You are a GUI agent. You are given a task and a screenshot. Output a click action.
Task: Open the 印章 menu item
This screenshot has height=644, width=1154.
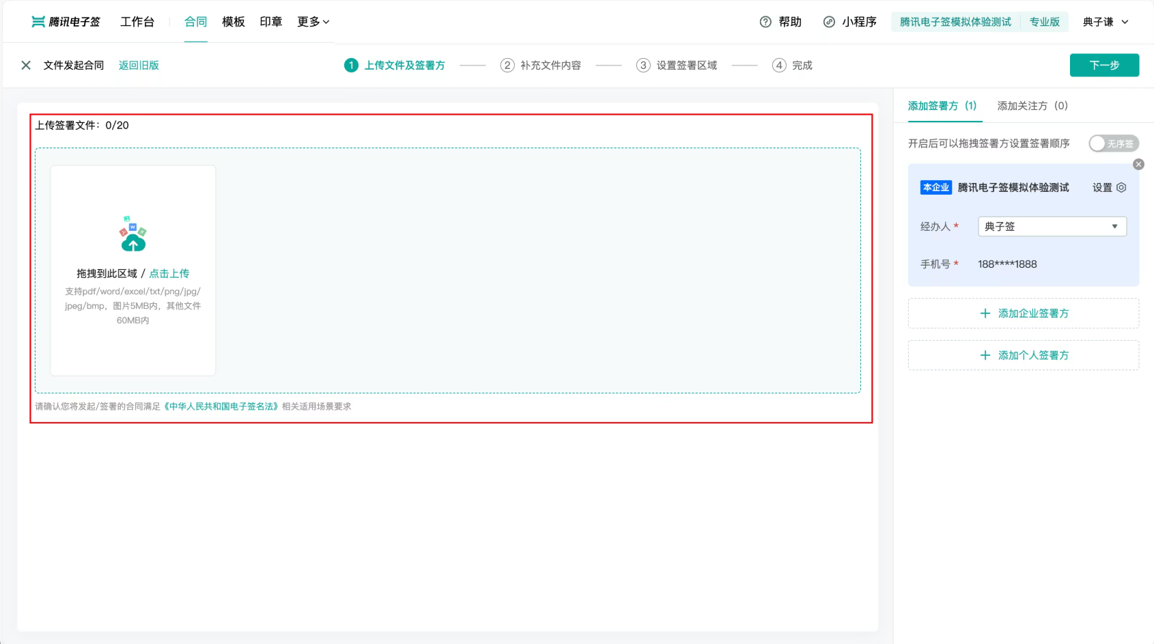point(271,22)
